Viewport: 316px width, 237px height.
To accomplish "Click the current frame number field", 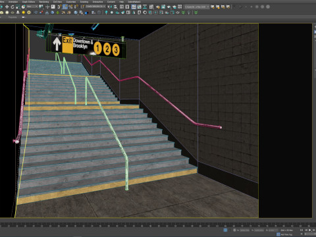I will click(310, 234).
